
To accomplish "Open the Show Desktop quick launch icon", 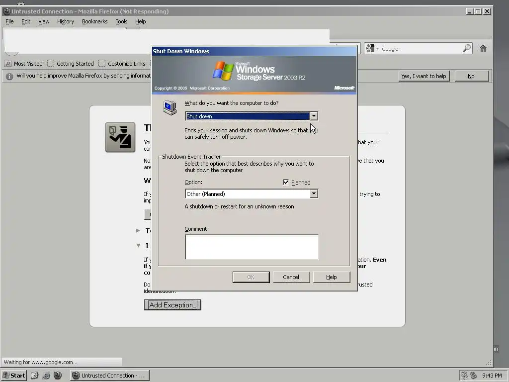I will click(34, 376).
